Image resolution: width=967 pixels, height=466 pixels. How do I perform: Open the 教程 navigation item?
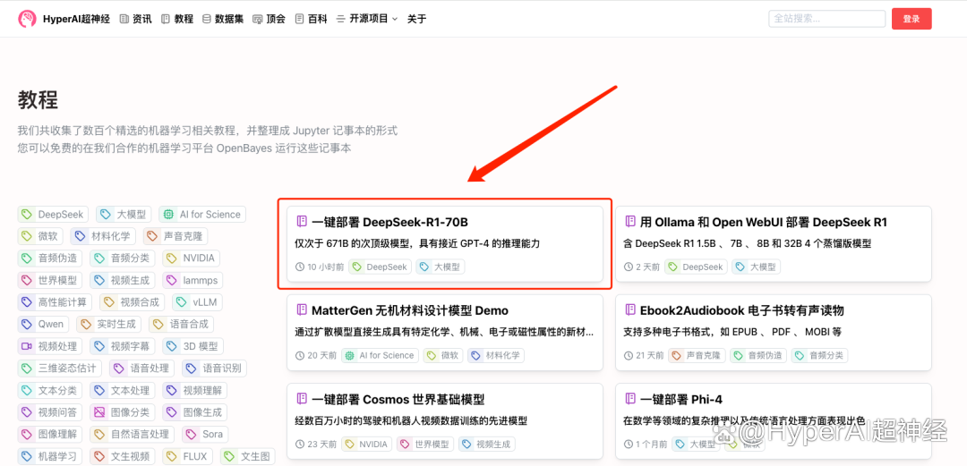(177, 19)
